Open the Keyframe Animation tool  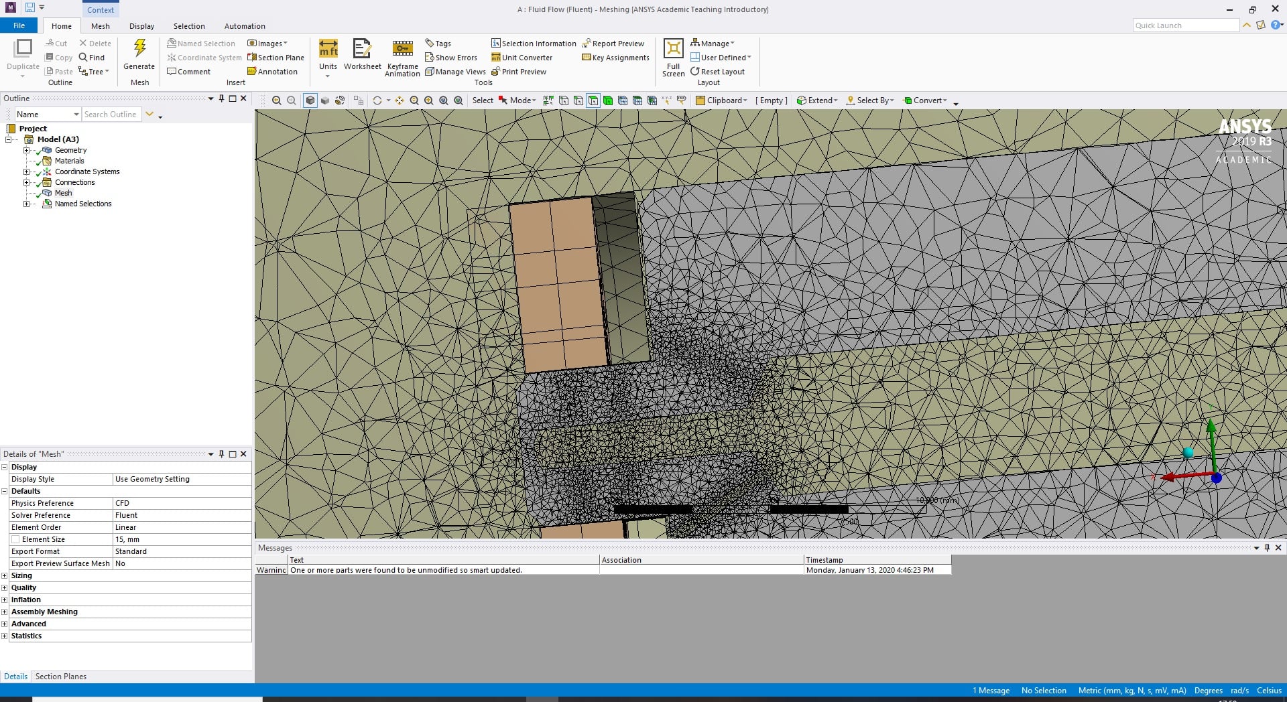(402, 49)
